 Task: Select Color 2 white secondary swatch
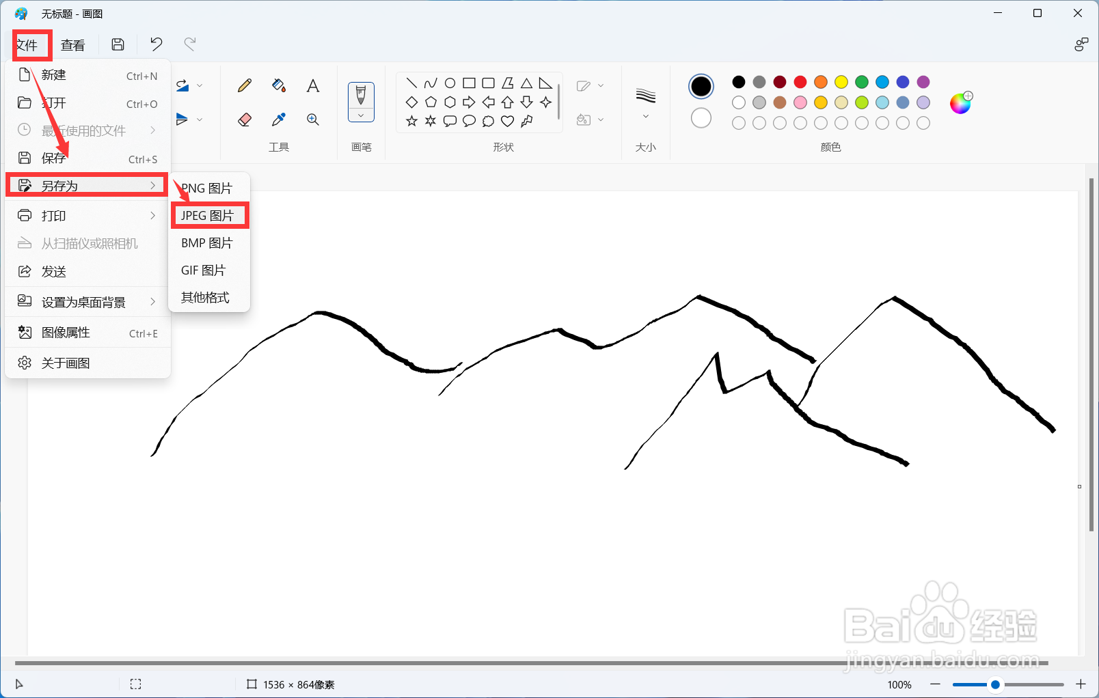click(x=701, y=118)
